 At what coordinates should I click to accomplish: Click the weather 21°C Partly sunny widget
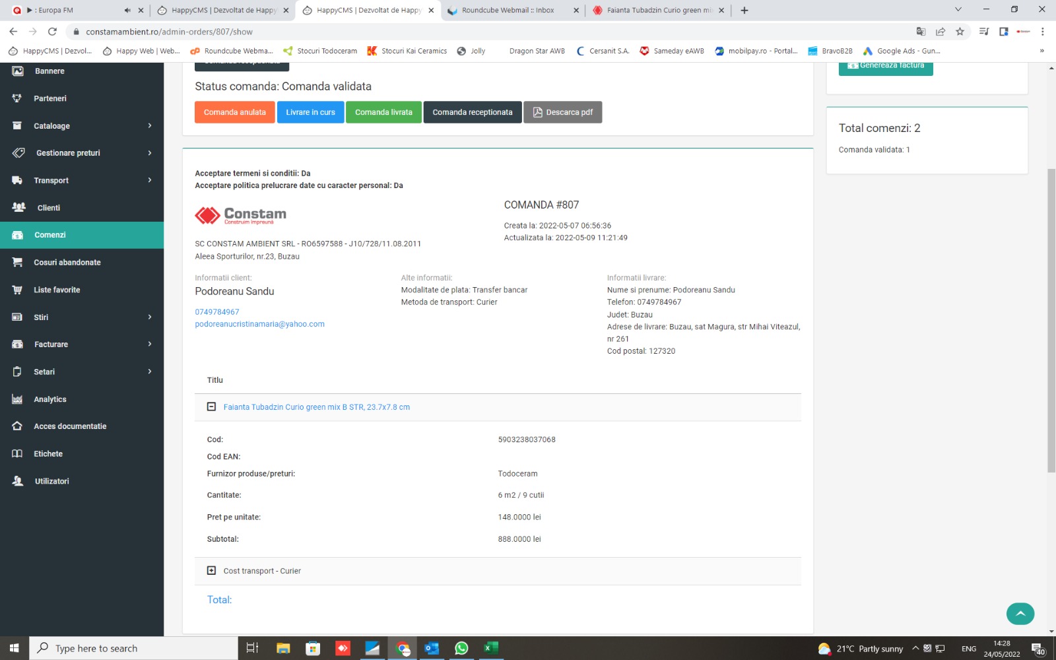860,649
